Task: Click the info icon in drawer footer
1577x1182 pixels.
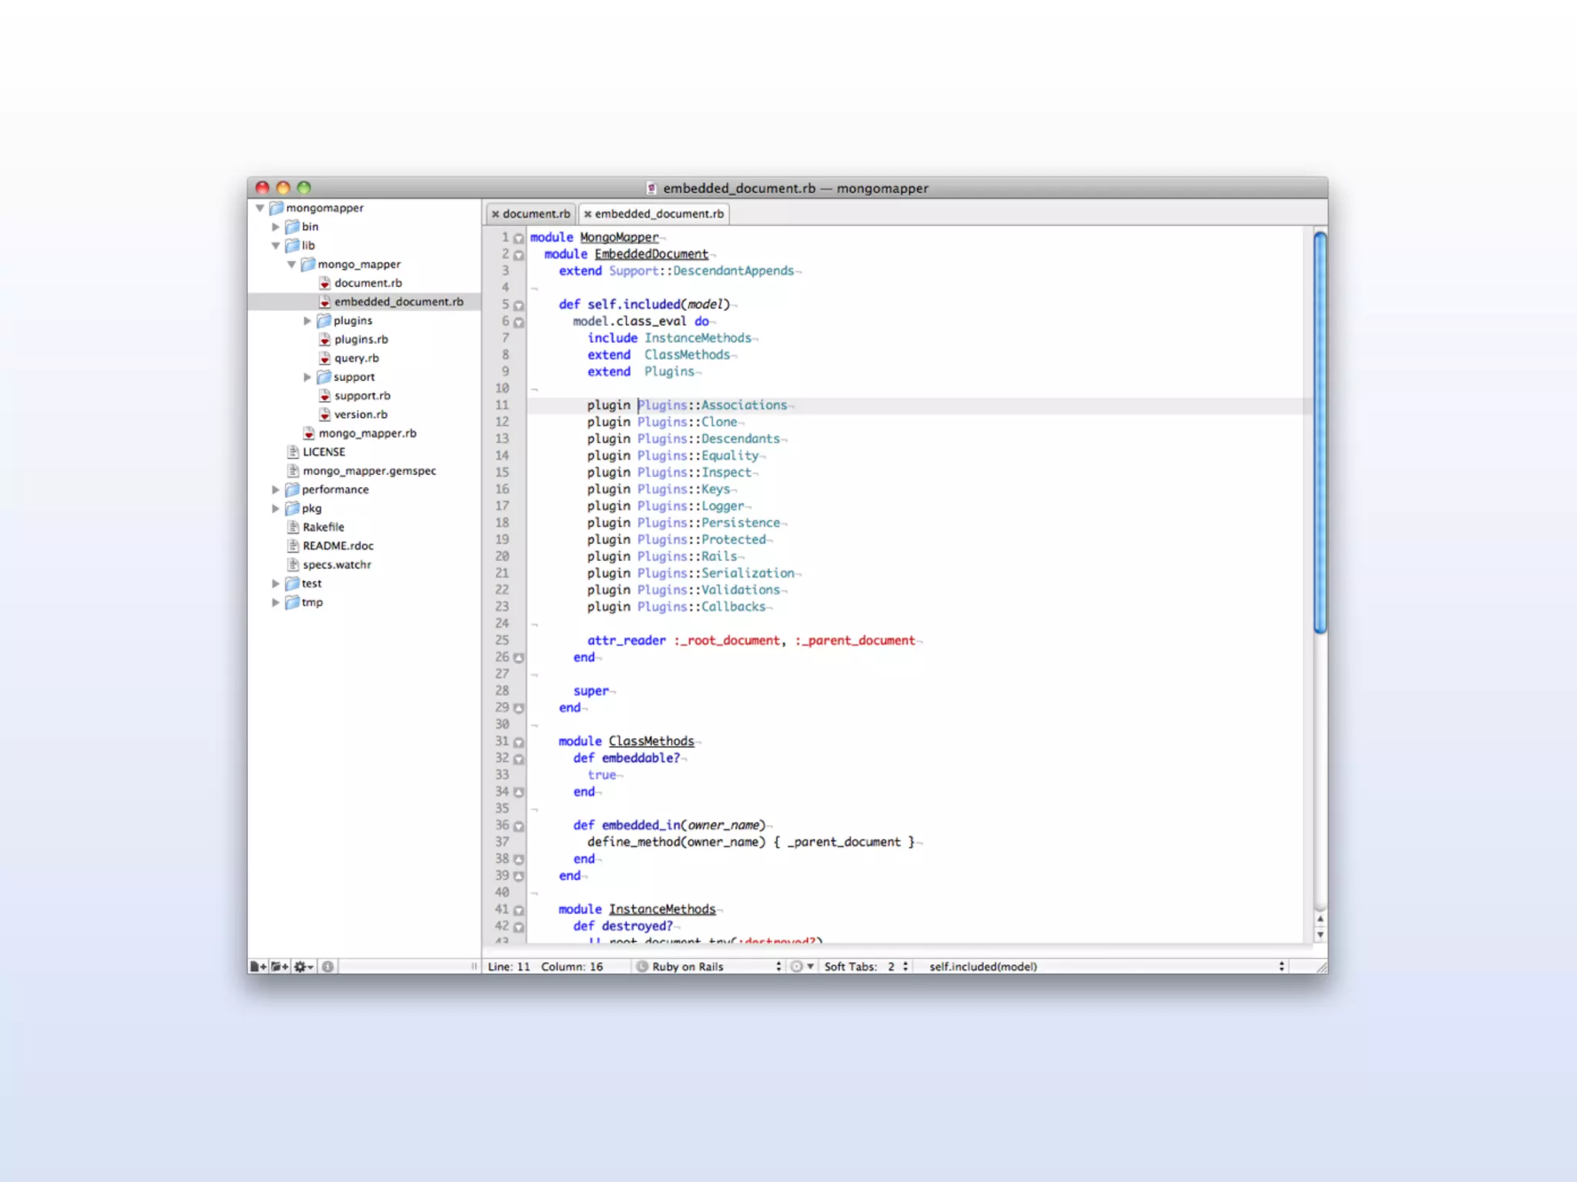Action: pos(328,967)
